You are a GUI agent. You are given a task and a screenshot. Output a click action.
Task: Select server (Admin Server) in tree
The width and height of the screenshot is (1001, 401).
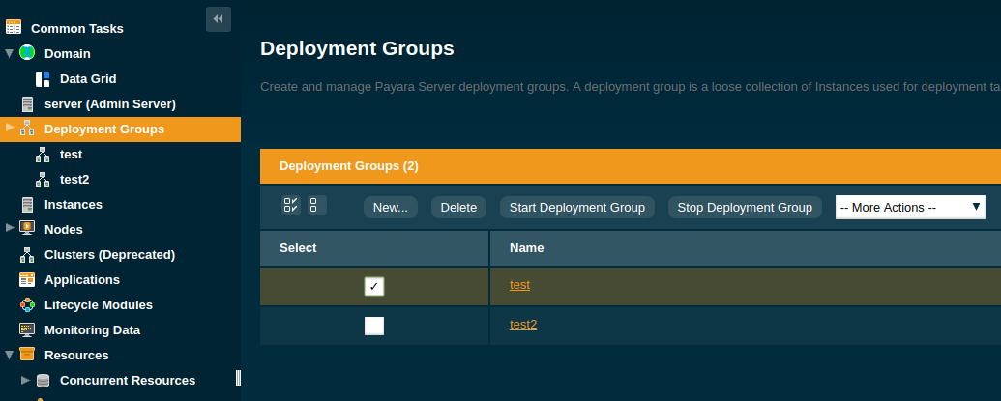point(109,104)
